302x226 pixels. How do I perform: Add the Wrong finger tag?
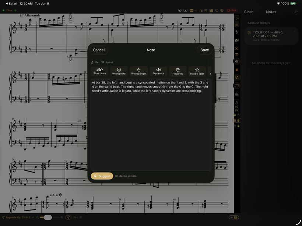139,71
